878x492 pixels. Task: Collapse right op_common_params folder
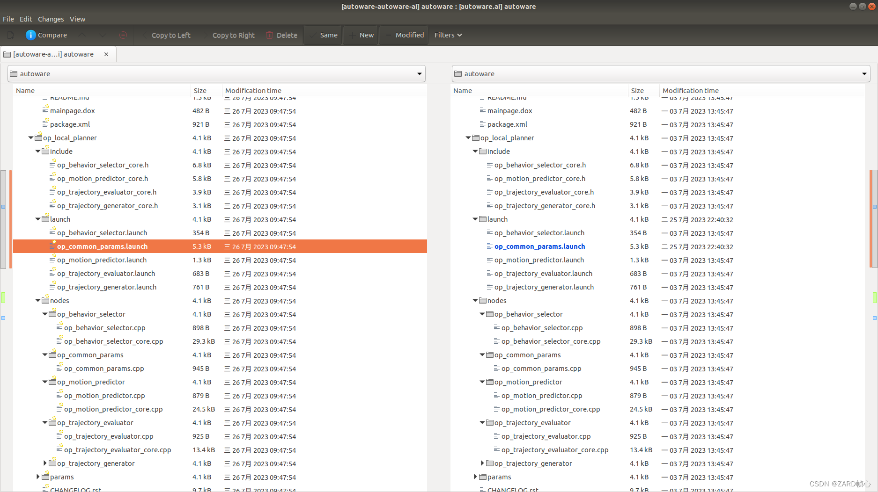point(482,355)
